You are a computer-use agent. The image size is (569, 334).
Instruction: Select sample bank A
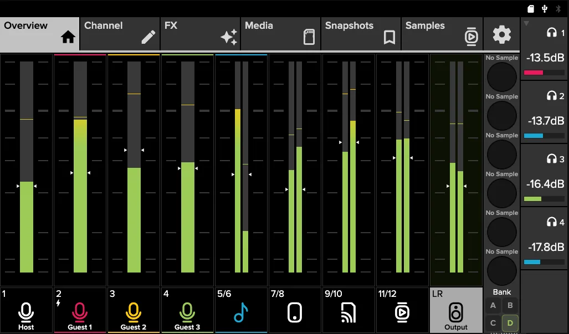coord(493,305)
